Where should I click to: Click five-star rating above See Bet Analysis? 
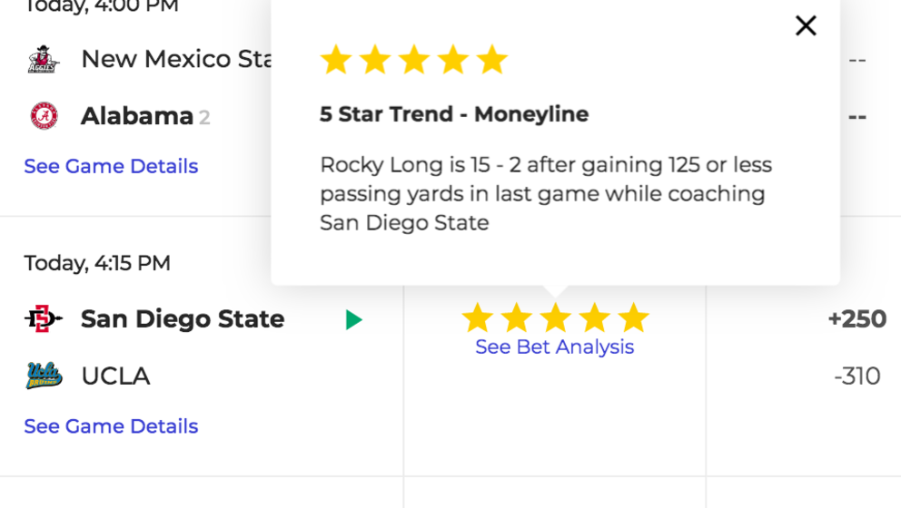(x=555, y=317)
